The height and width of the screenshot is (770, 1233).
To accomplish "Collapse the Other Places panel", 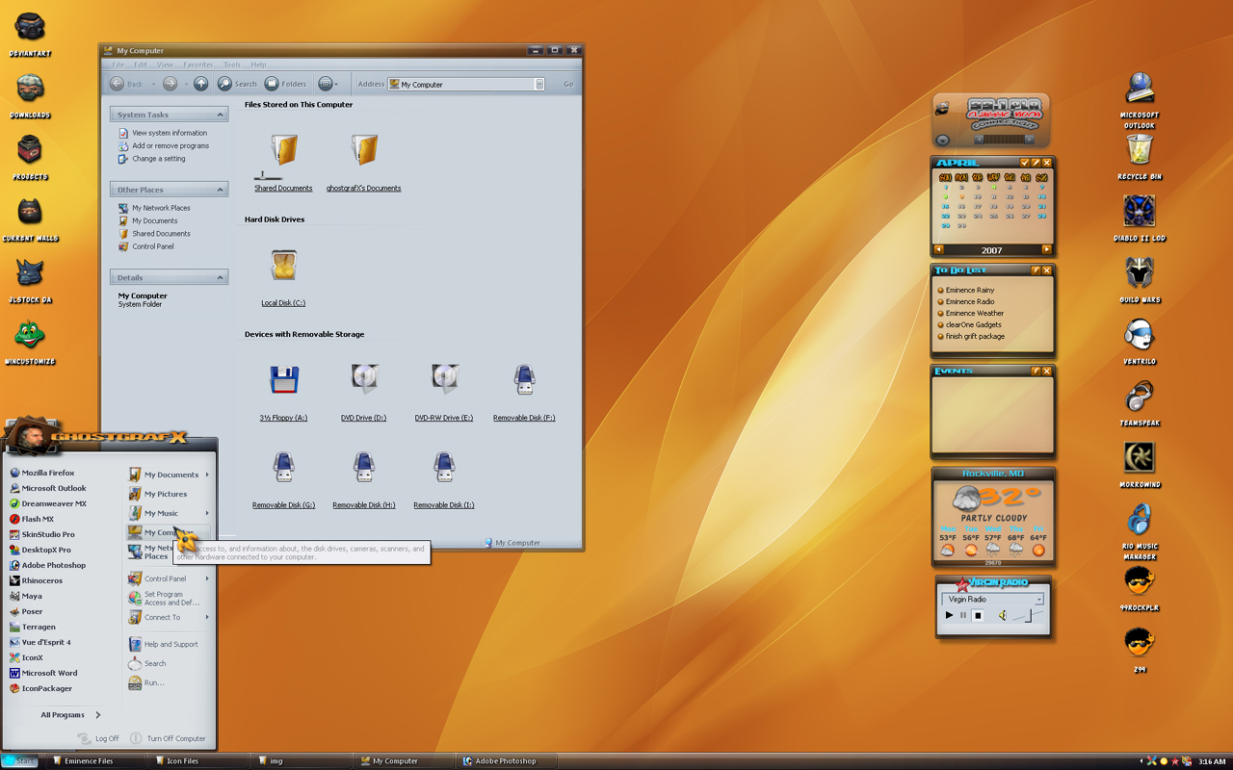I will click(220, 190).
